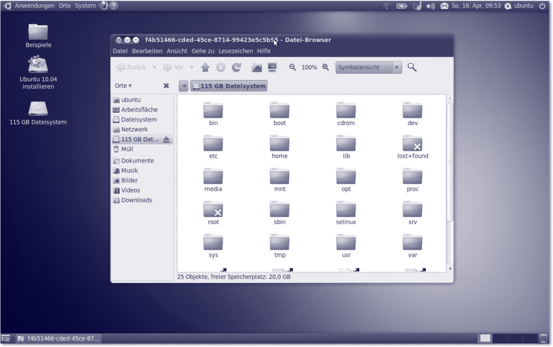Close the Orte side pane

pyautogui.click(x=166, y=86)
